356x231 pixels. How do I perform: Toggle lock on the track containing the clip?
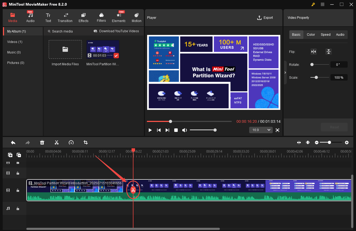pyautogui.click(x=18, y=190)
